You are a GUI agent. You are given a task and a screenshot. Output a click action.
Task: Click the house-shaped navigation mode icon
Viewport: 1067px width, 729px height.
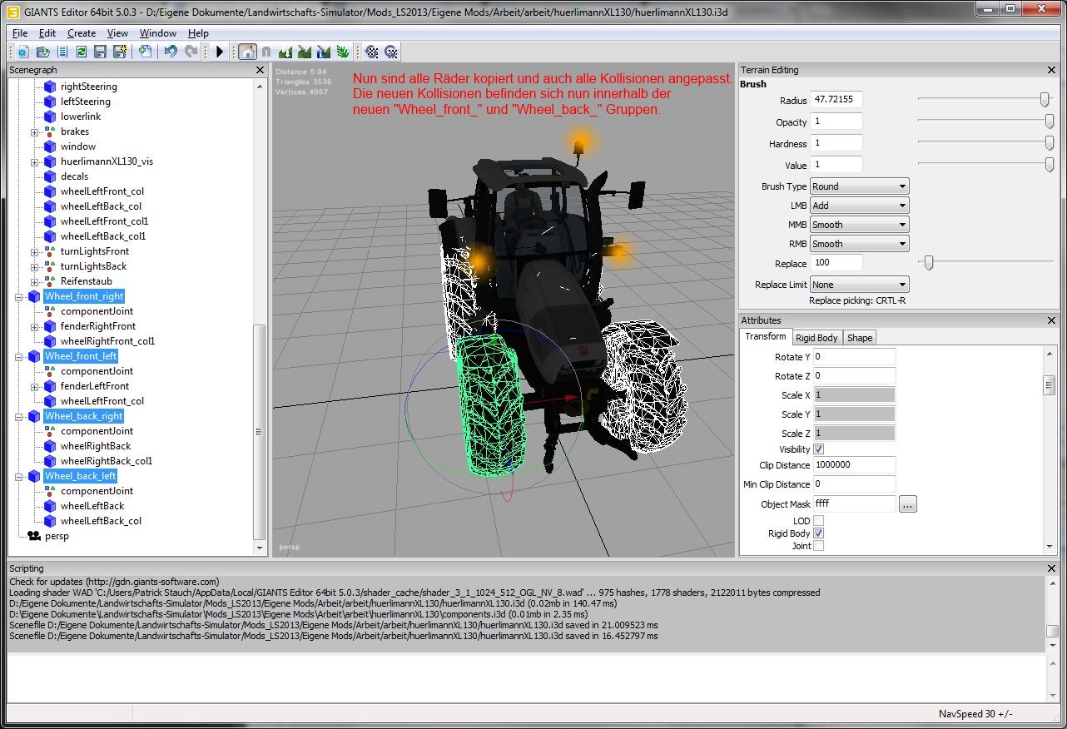pyautogui.click(x=247, y=52)
